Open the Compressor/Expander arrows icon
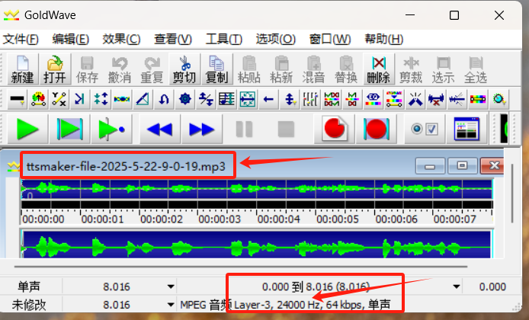The height and width of the screenshot is (320, 529). 101,100
